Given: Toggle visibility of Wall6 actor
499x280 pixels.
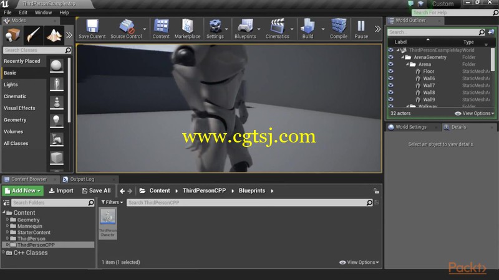Looking at the screenshot, I should [x=391, y=78].
